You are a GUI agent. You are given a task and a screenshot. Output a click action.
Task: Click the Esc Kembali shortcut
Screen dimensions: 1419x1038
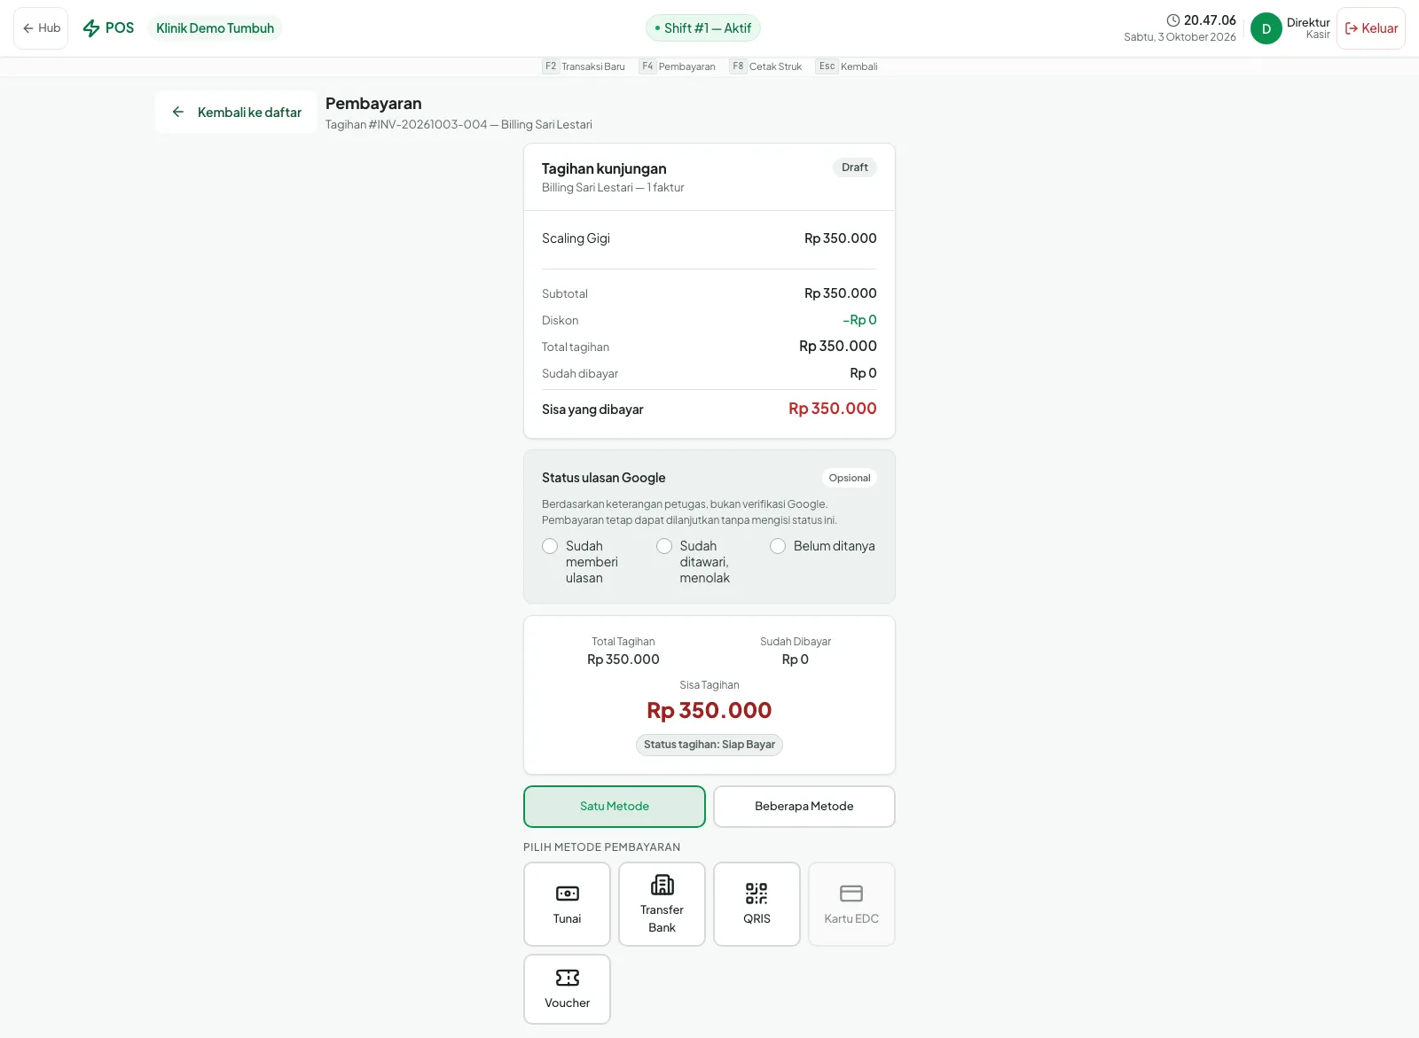coord(846,66)
